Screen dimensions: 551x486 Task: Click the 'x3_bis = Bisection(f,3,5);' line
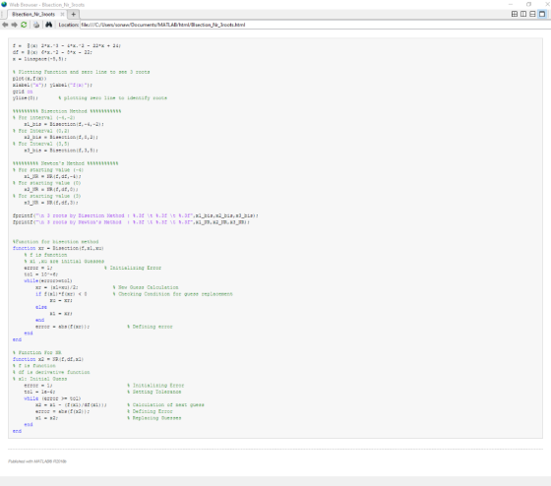[x=61, y=151]
